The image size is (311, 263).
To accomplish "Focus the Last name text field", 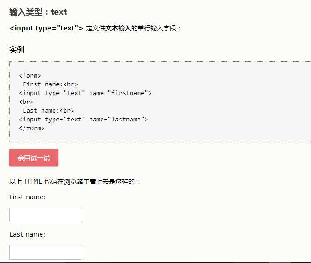I will pyautogui.click(x=46, y=252).
